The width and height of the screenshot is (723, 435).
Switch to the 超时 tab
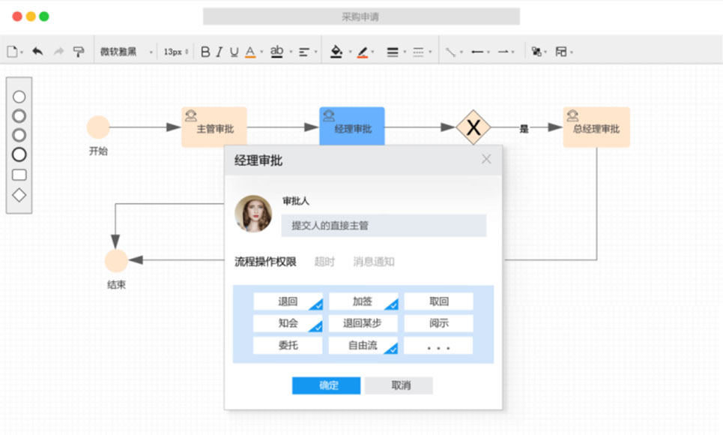[x=324, y=262]
